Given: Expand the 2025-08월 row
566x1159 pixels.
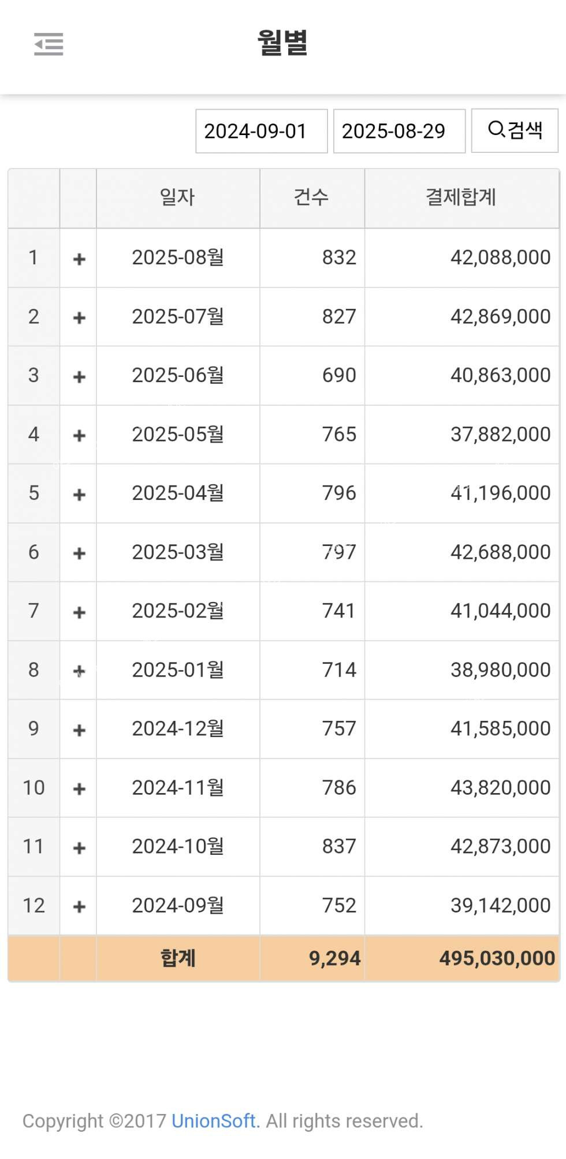Looking at the screenshot, I should 79,259.
